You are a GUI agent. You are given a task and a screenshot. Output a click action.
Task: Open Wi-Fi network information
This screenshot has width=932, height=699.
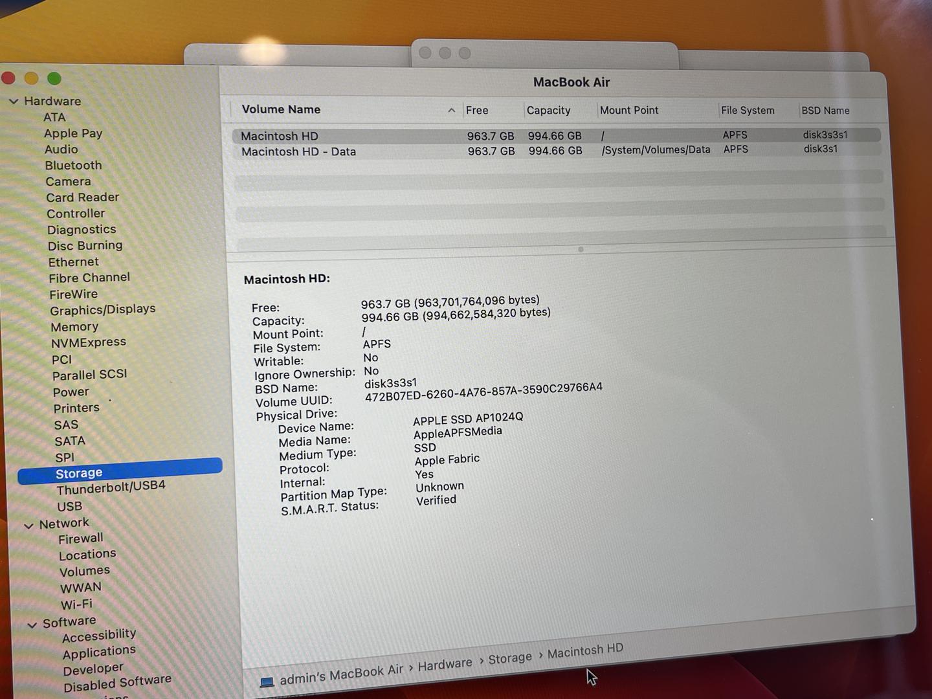tap(76, 605)
